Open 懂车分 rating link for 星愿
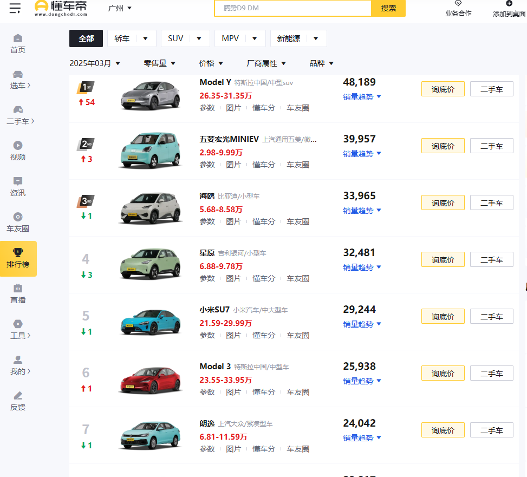527x477 pixels. (263, 278)
